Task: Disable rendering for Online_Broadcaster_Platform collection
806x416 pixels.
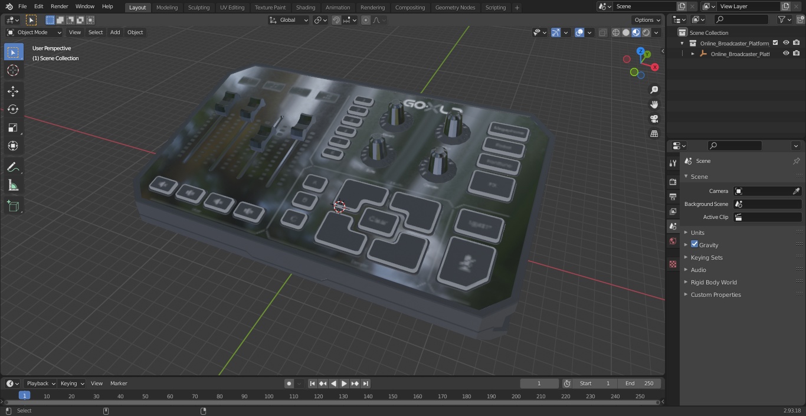Action: [797, 43]
